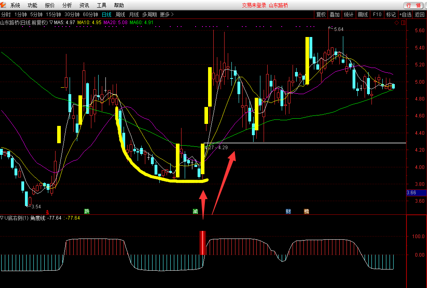427x288 pixels.
Task: Click the +自选 button
Action: (x=406, y=14)
